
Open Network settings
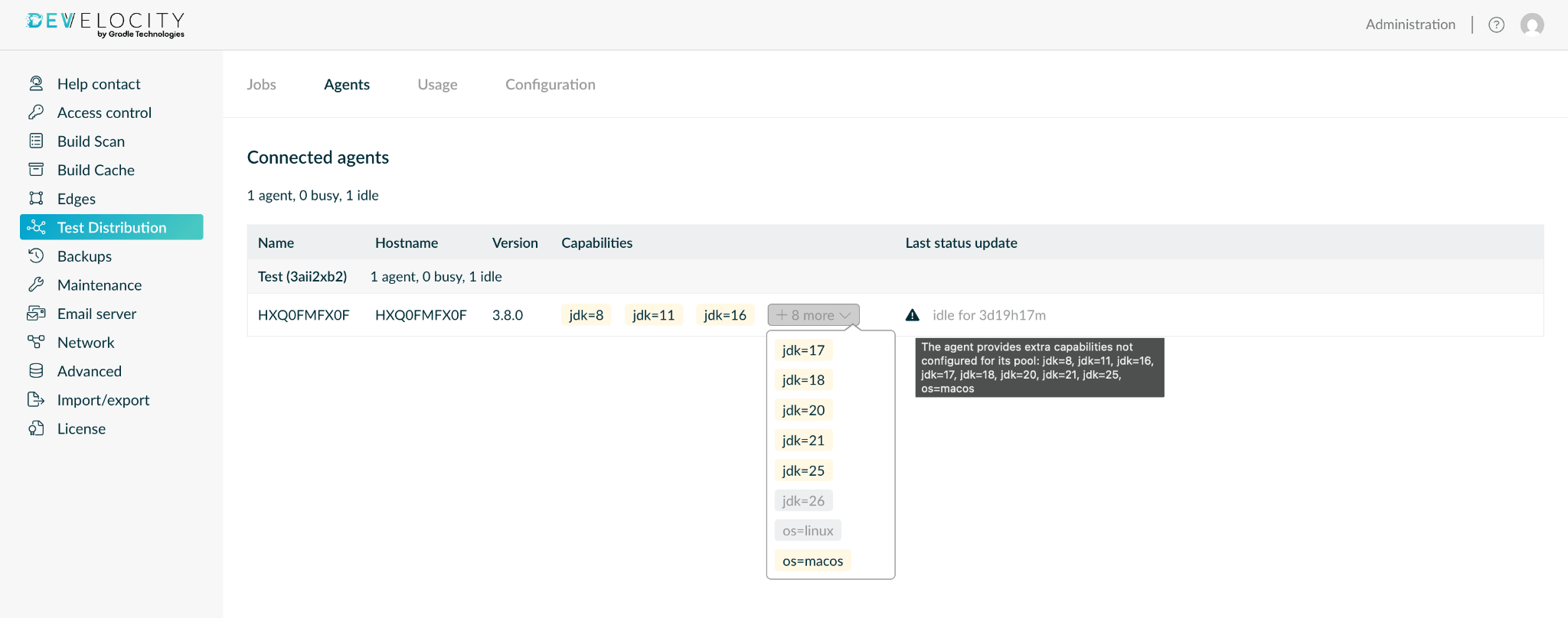coord(112,343)
